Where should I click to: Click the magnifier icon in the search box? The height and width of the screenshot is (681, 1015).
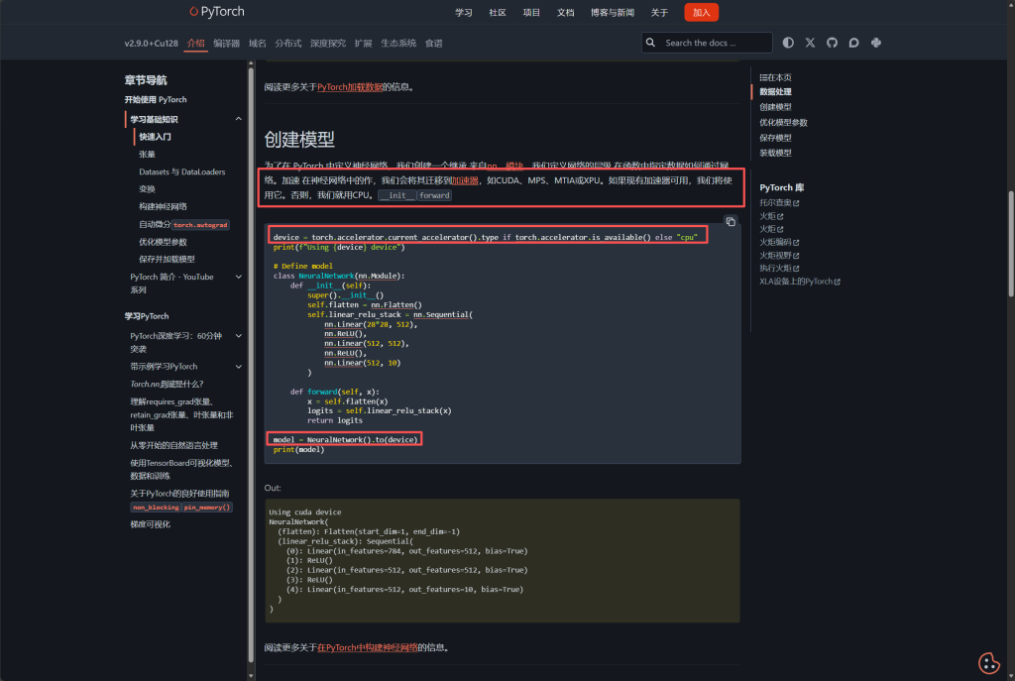click(650, 43)
